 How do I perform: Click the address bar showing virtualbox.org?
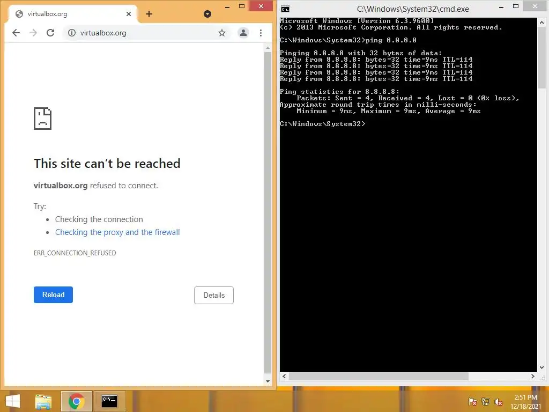pos(147,33)
